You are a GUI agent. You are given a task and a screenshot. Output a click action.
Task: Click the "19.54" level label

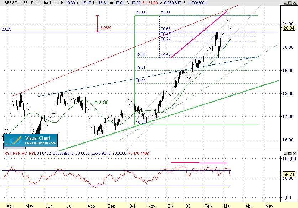pos(166,55)
